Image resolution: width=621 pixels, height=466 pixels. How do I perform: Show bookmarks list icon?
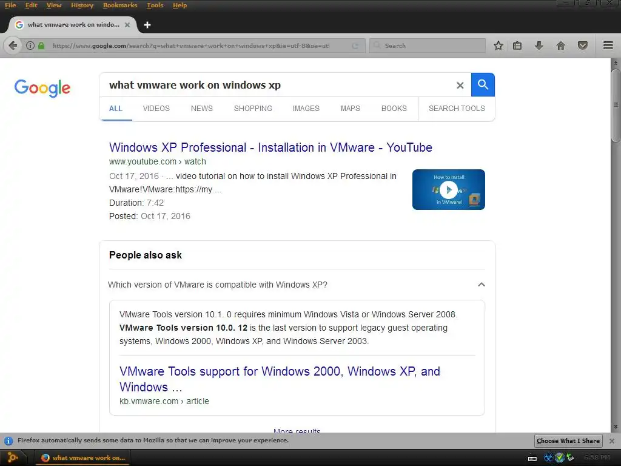(x=517, y=46)
